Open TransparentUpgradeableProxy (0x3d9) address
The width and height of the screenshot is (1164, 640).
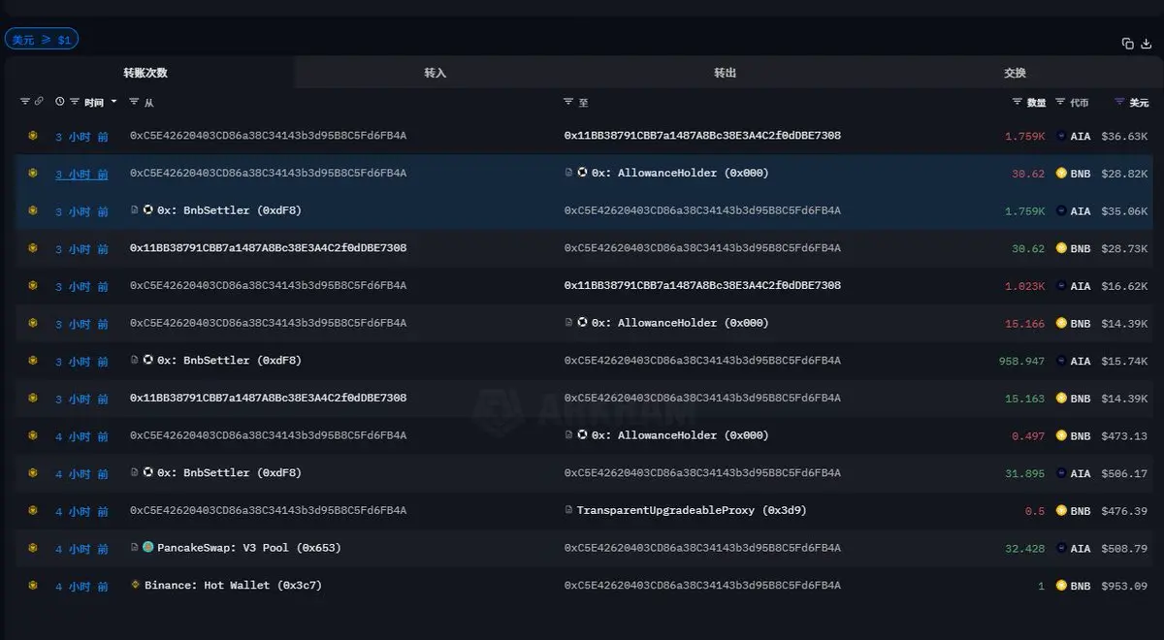click(692, 510)
